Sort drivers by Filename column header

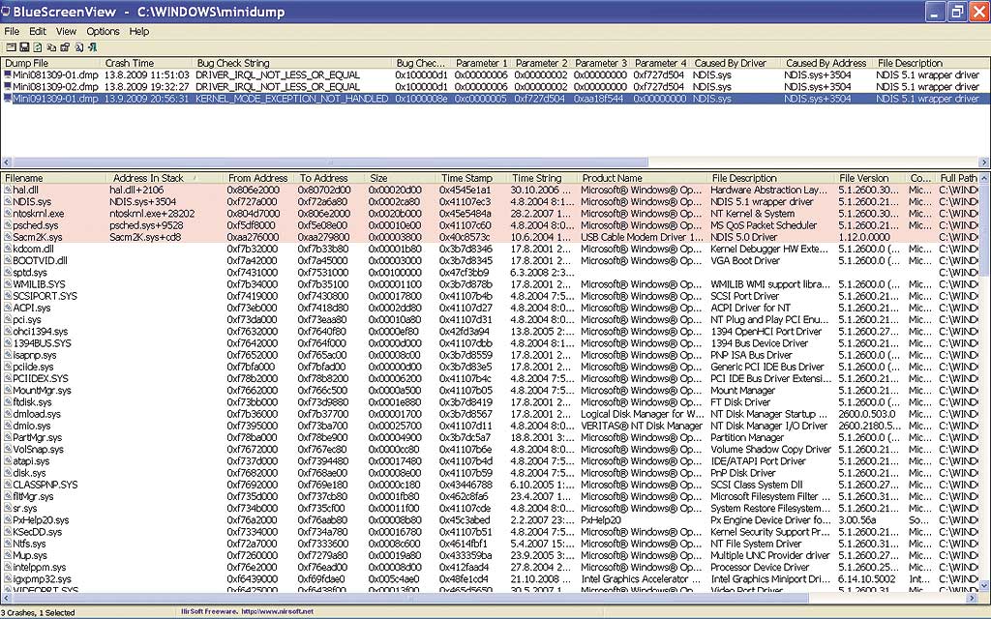tap(54, 178)
